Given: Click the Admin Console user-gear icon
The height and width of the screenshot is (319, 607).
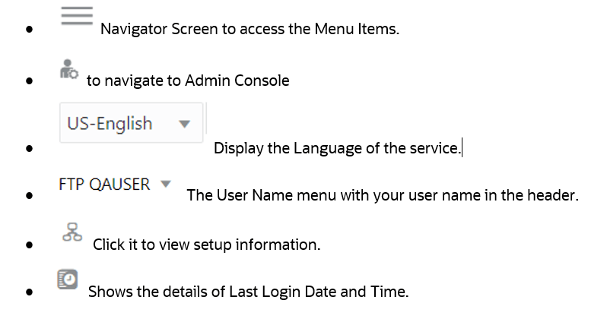Looking at the screenshot, I should coord(70,70).
